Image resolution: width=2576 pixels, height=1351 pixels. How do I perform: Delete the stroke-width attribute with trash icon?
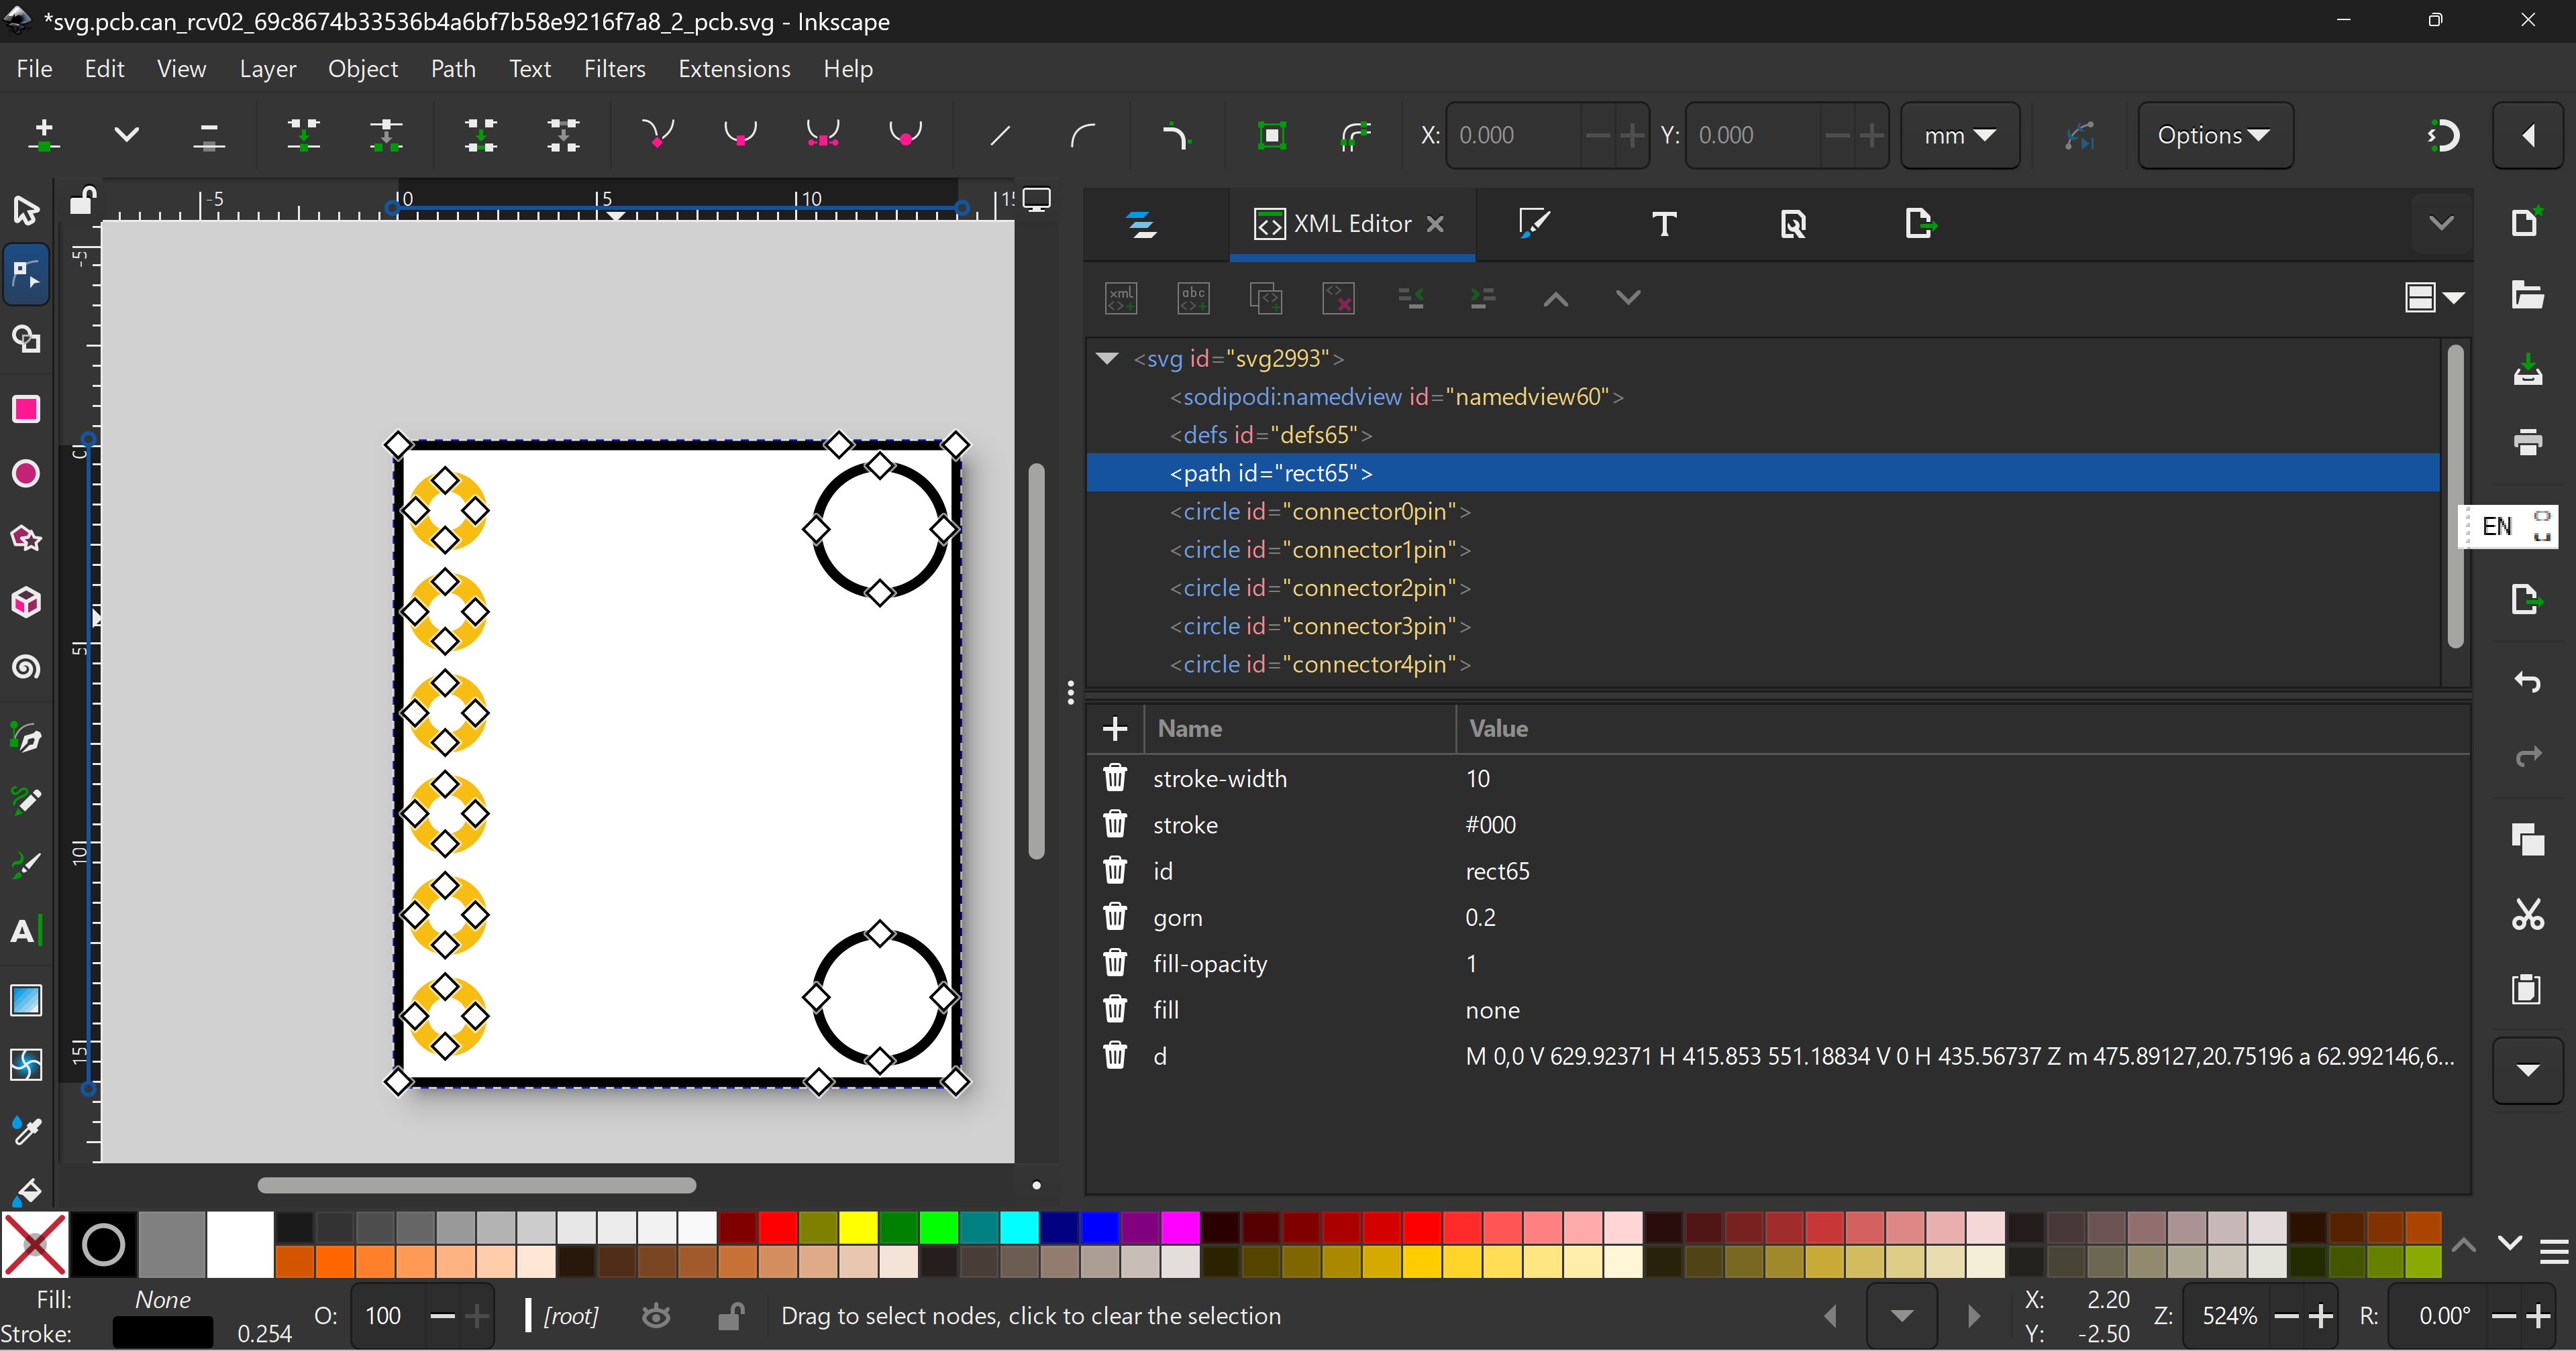[1115, 778]
